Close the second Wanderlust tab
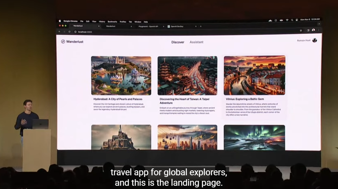This screenshot has height=189, width=338. coord(131,26)
